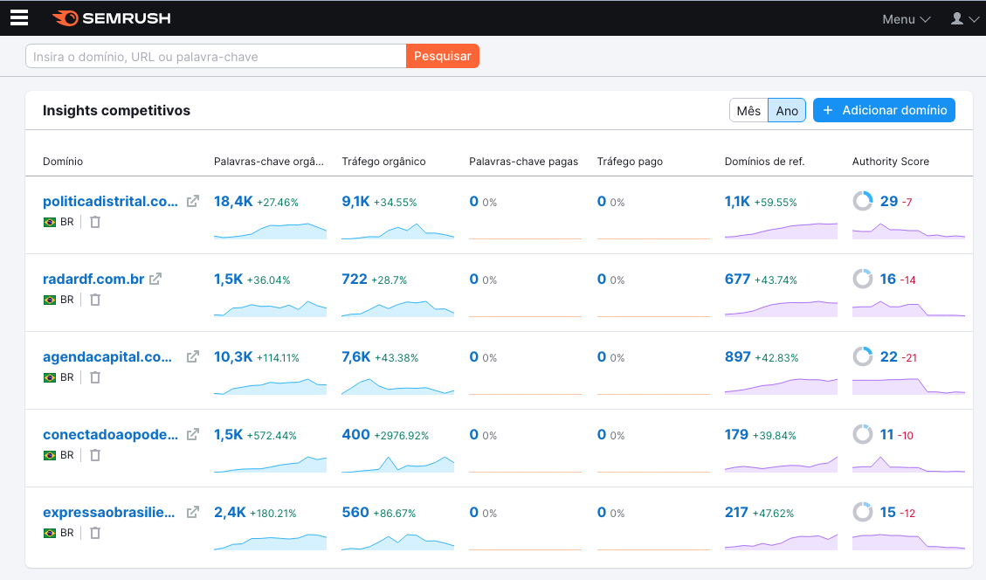Click the Semrush logo
The height and width of the screenshot is (580, 986).
click(111, 18)
